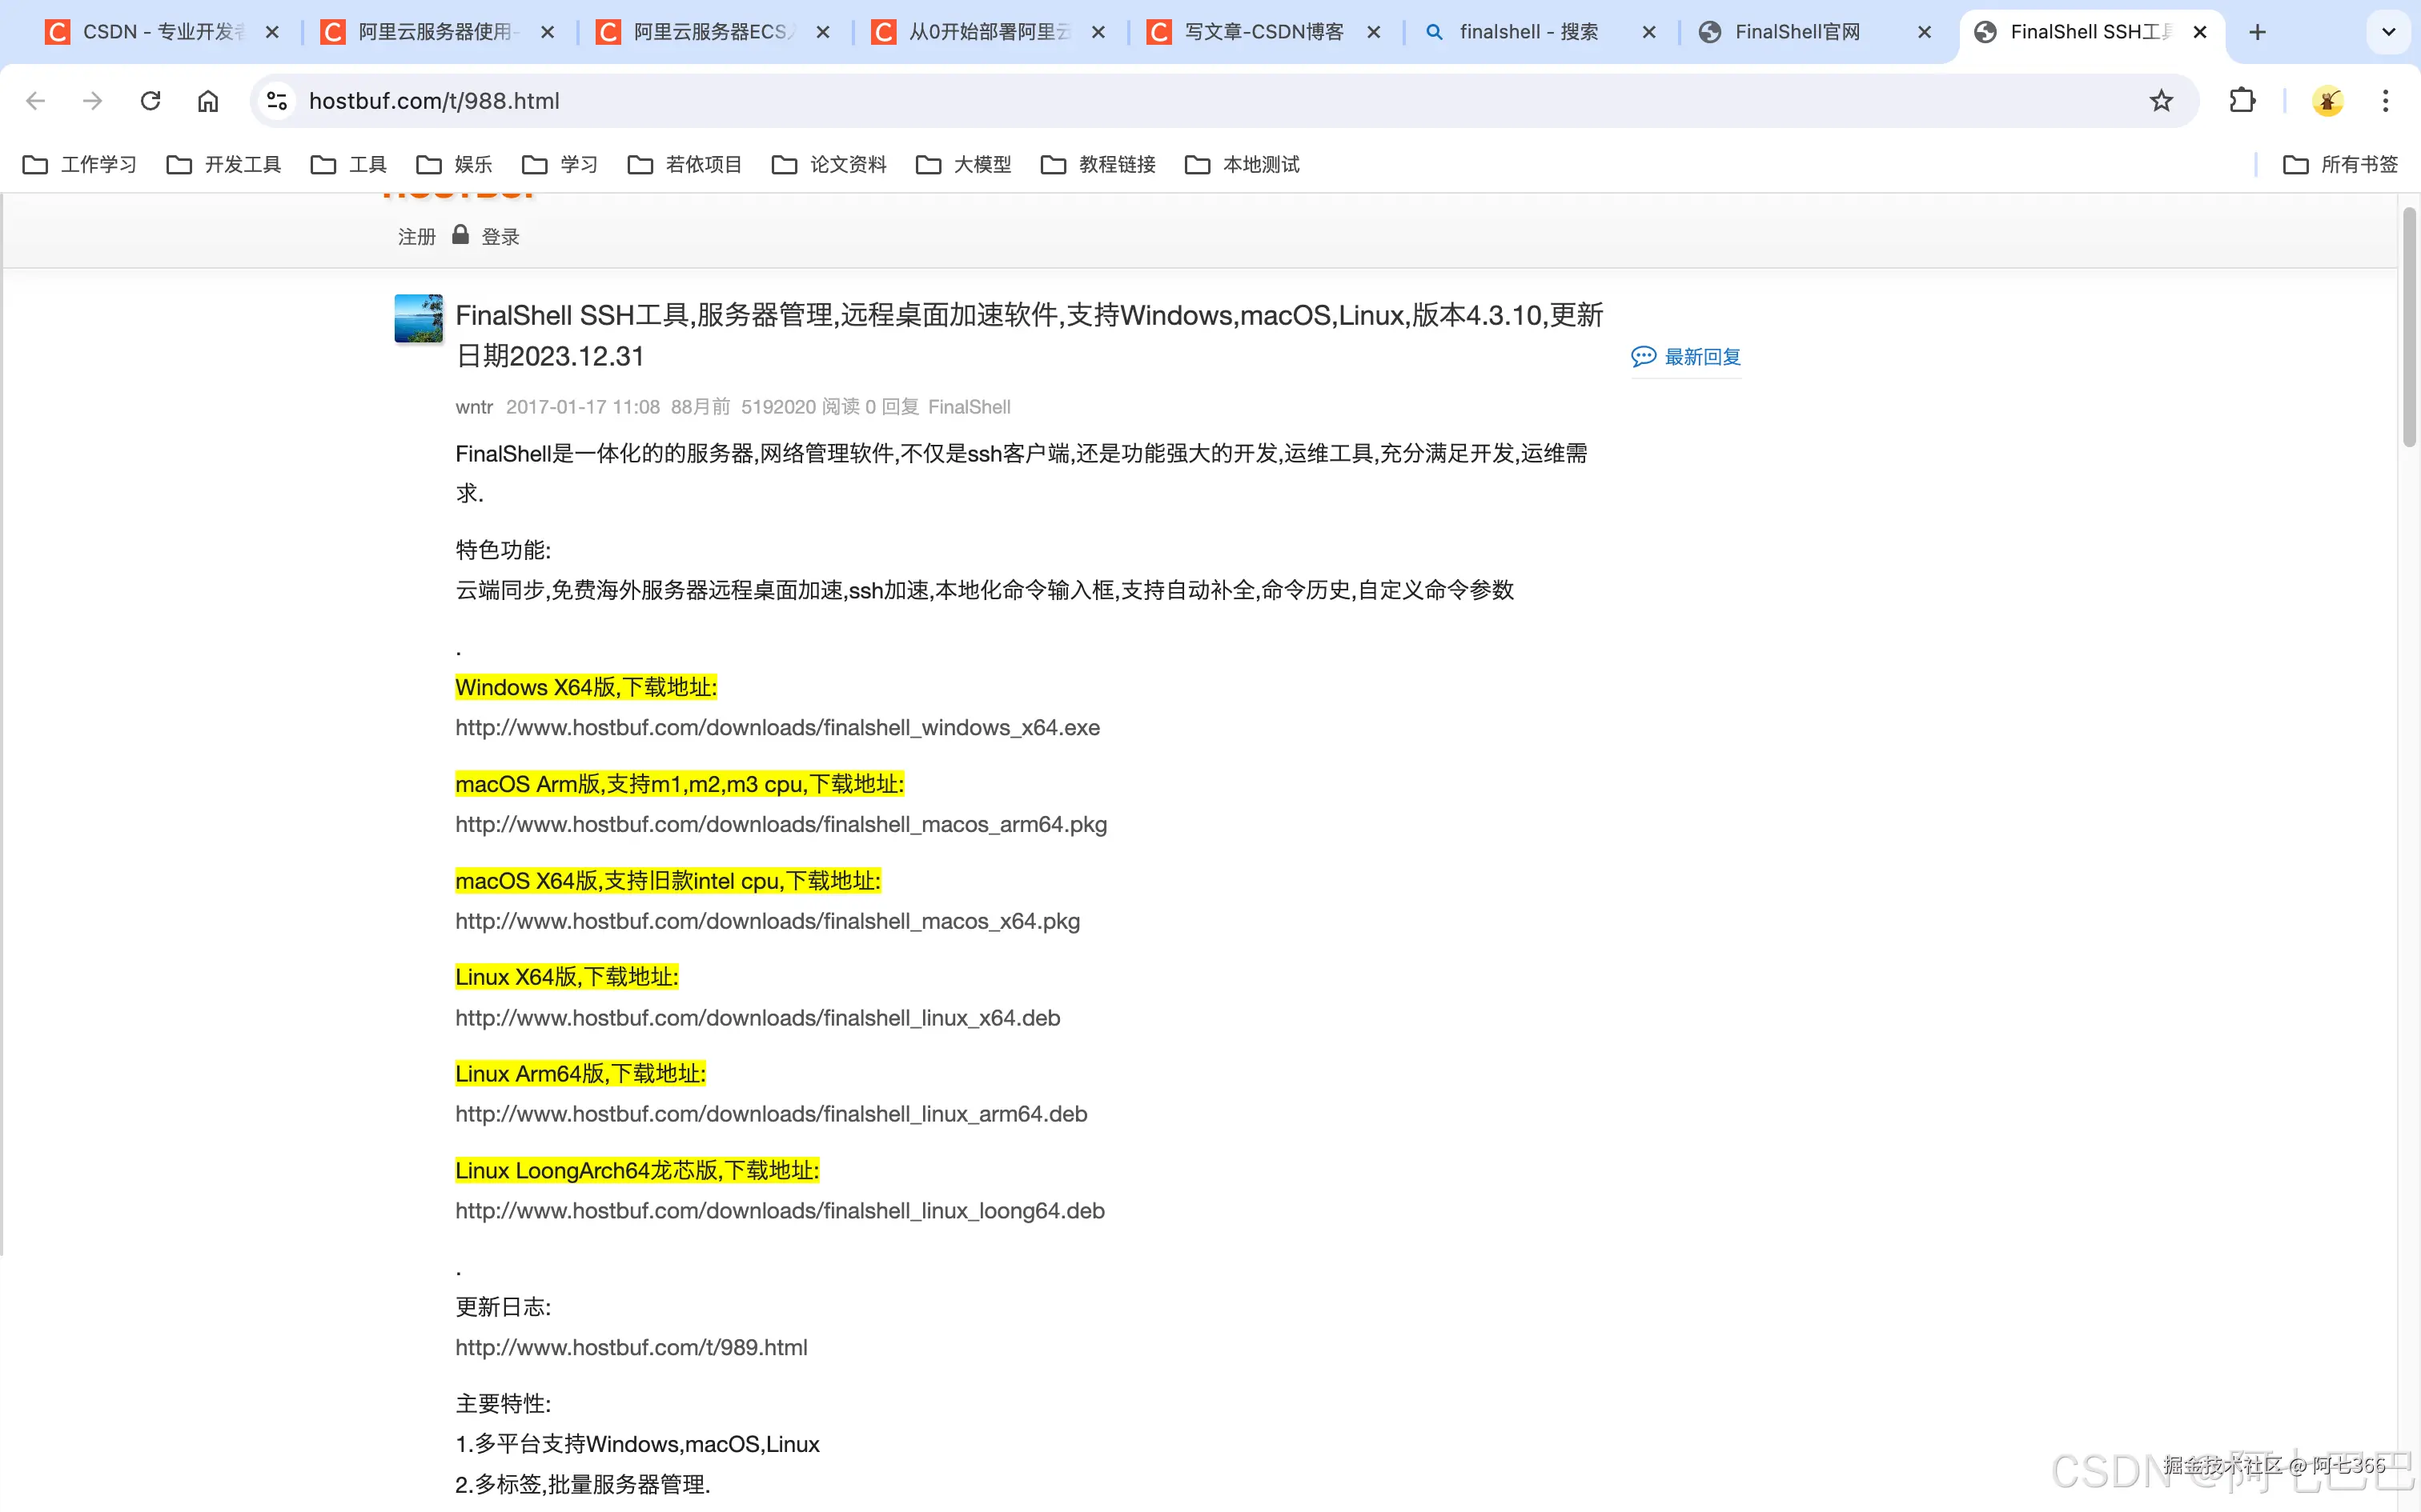The height and width of the screenshot is (1512, 2421).
Task: Click the 最新回复 comment bubble icon
Action: (1644, 356)
